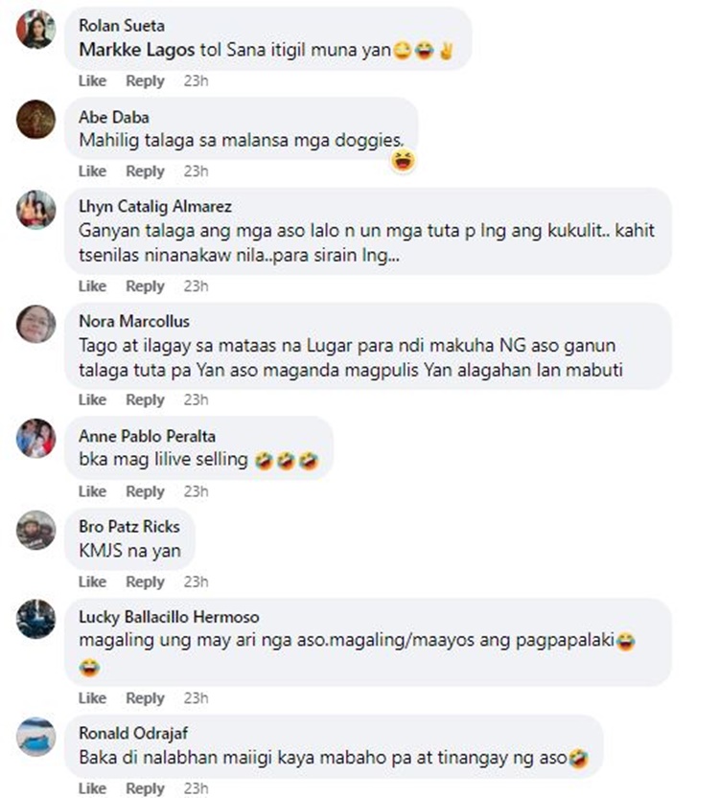This screenshot has width=719, height=798.
Task: Reply to Abe Daba's comment
Action: click(x=145, y=171)
